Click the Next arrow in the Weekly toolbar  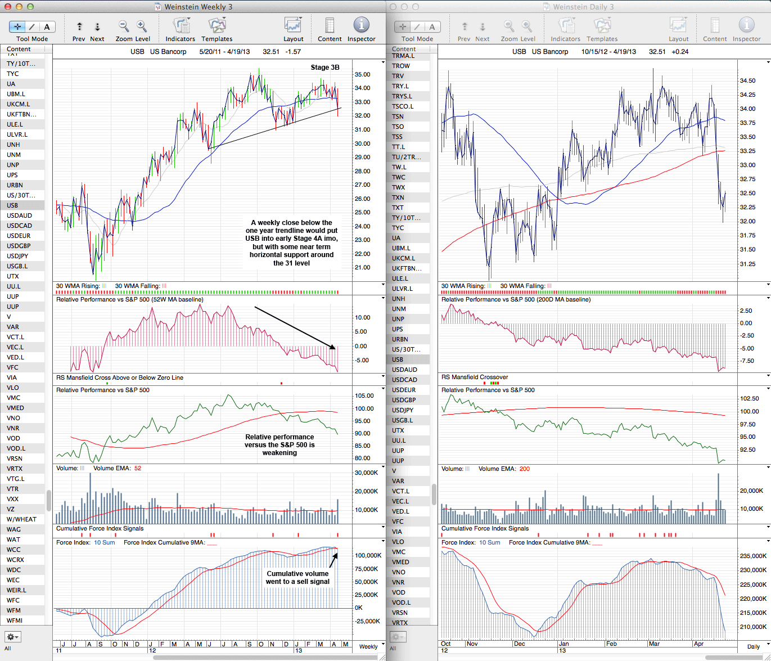(x=97, y=26)
